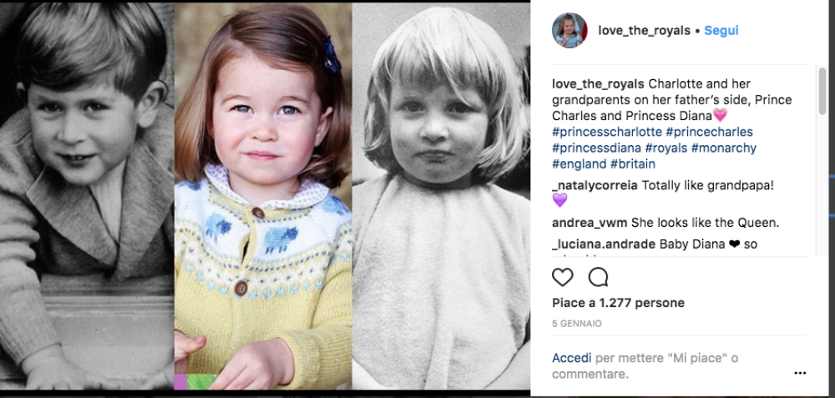Open the three-dot more options menu
835x398 pixels.
pos(800,373)
